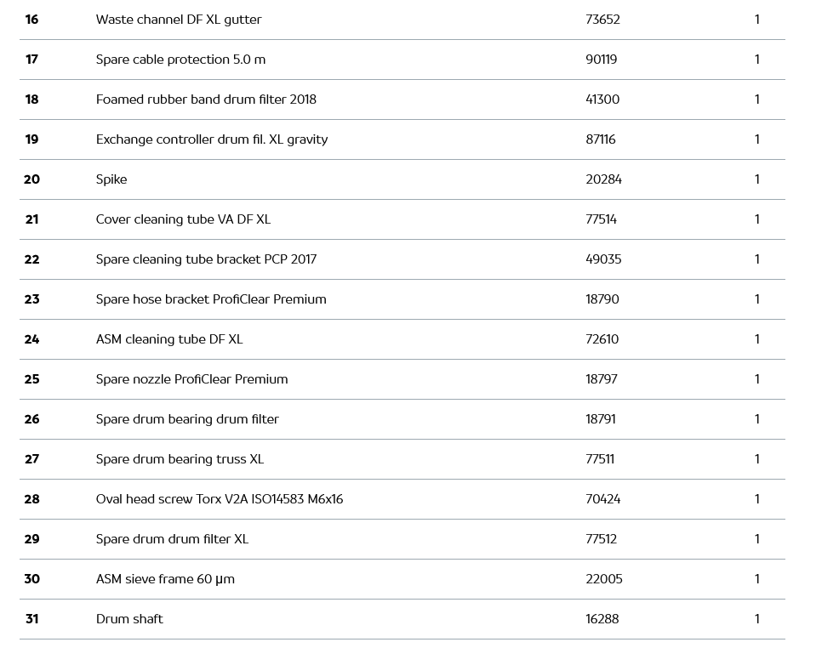Screen dimensions: 839x648
Task: Click article number 22005
Action: (x=604, y=579)
